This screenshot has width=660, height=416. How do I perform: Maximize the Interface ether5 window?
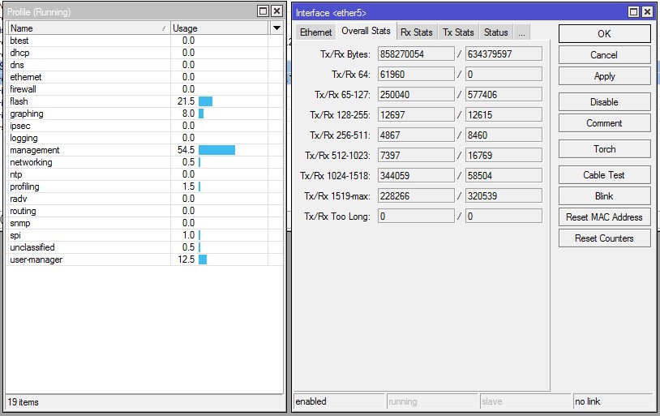click(x=633, y=12)
